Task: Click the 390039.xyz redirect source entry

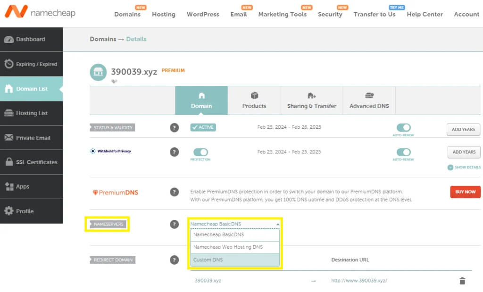Action: click(x=208, y=281)
